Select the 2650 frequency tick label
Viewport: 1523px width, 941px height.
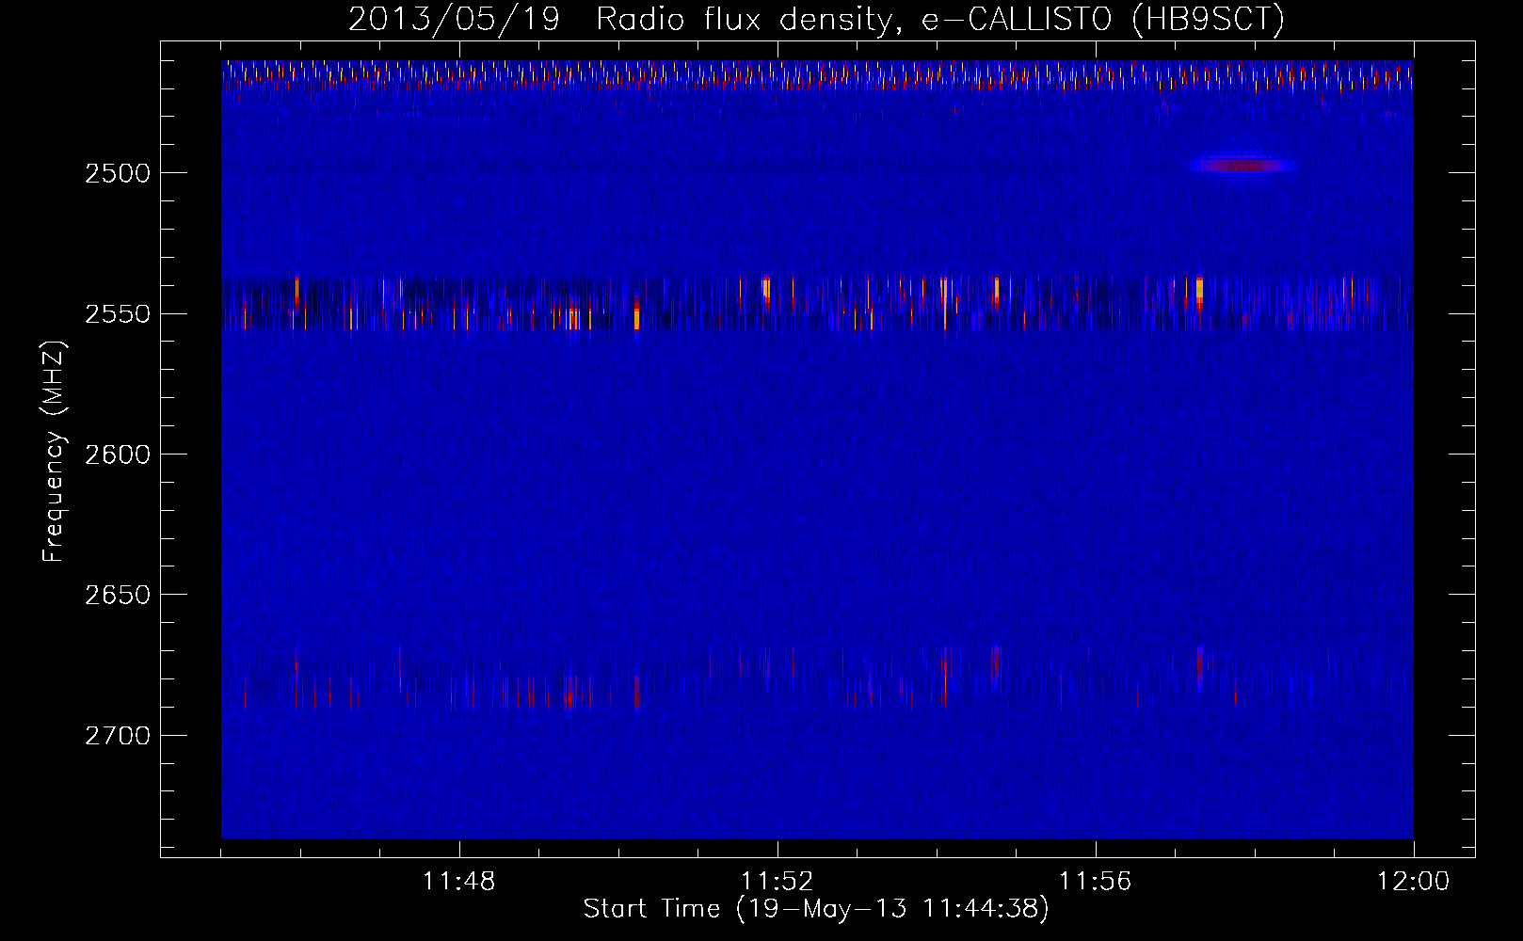point(118,595)
